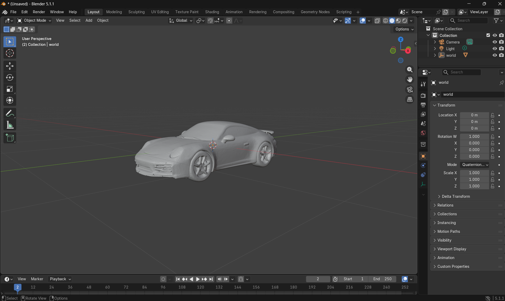Click the Scale X value field

[x=474, y=173]
